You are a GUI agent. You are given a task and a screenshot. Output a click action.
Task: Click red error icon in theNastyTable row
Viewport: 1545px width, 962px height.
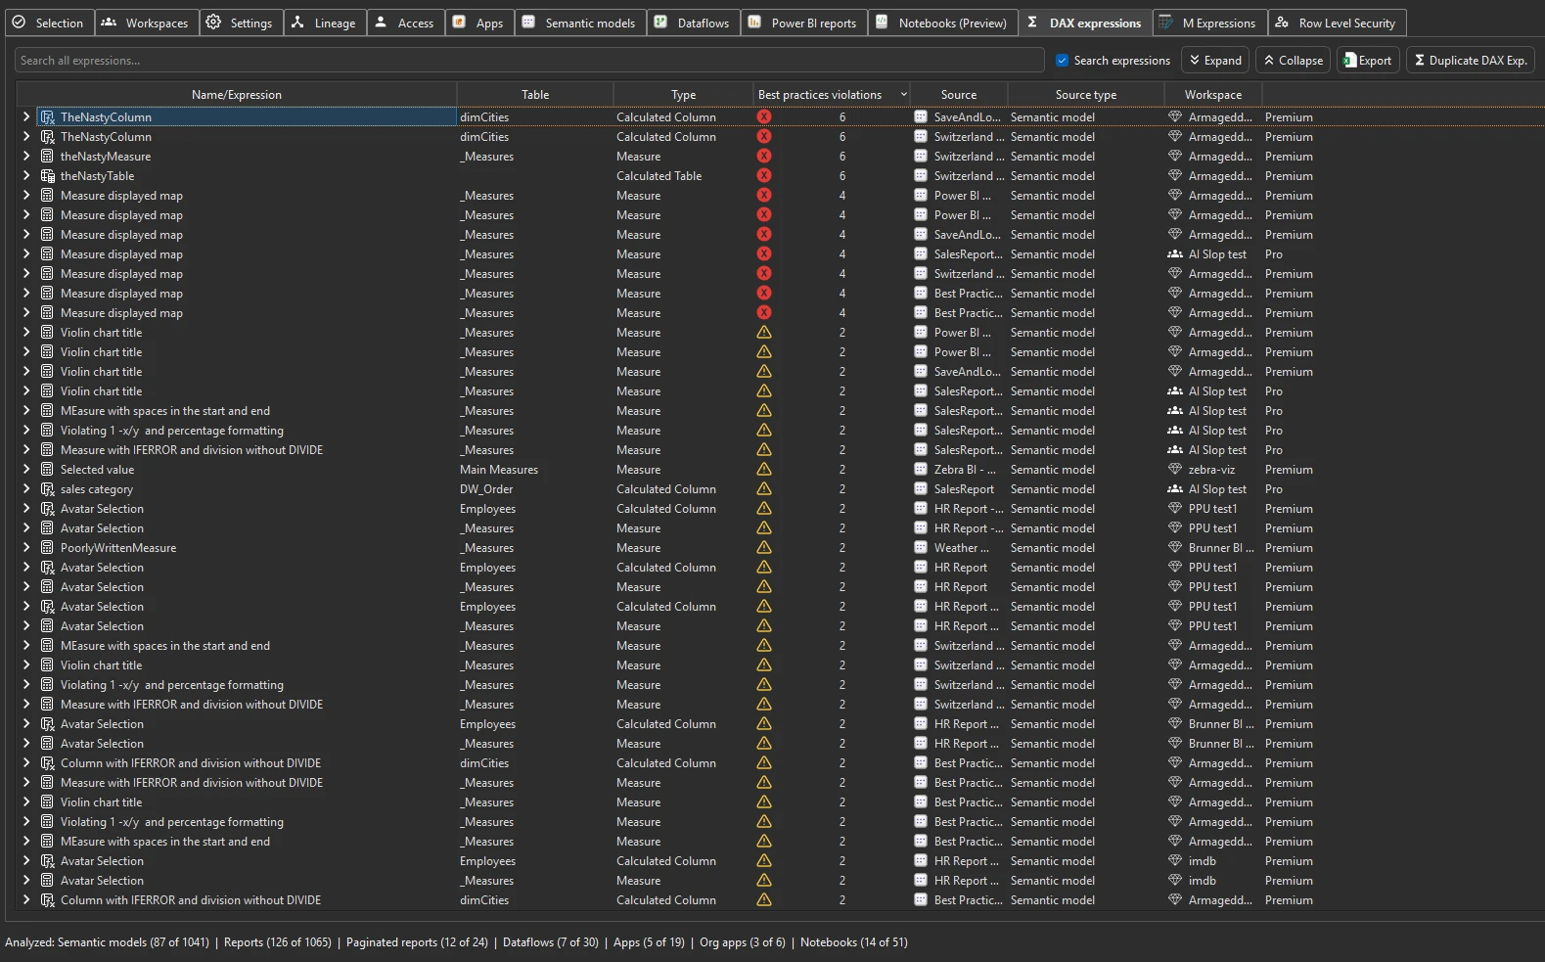click(764, 176)
